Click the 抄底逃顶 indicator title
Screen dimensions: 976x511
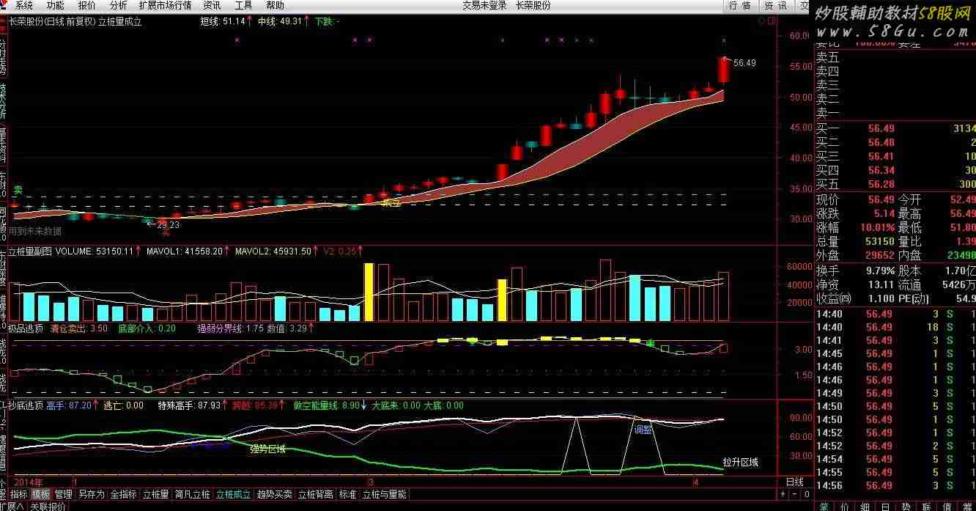click(27, 405)
